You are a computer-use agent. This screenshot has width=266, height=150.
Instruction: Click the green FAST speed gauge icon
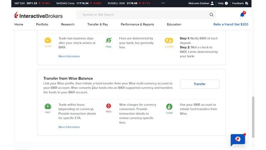(x=48, y=107)
